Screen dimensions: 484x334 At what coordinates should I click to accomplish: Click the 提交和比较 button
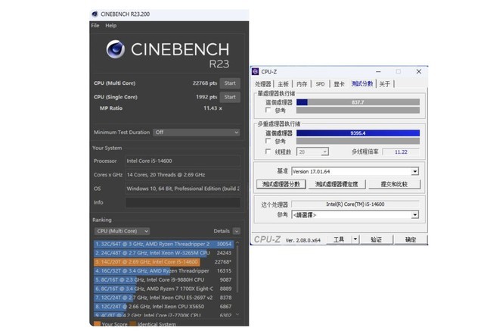pyautogui.click(x=394, y=184)
